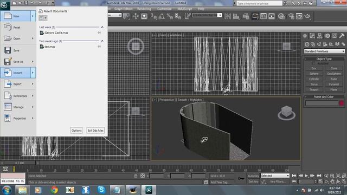Toggle Percent Snap in toolbar
Screen dimensions: 347x195
[170, 16]
